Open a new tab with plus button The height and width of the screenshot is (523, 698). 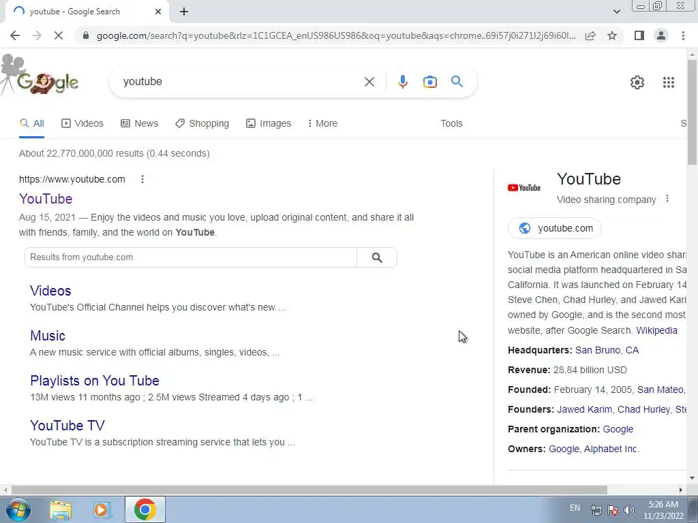coord(184,12)
